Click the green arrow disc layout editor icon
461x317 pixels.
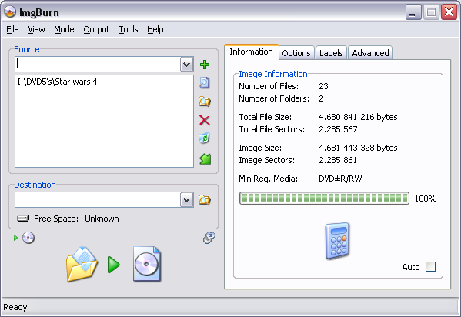[205, 159]
